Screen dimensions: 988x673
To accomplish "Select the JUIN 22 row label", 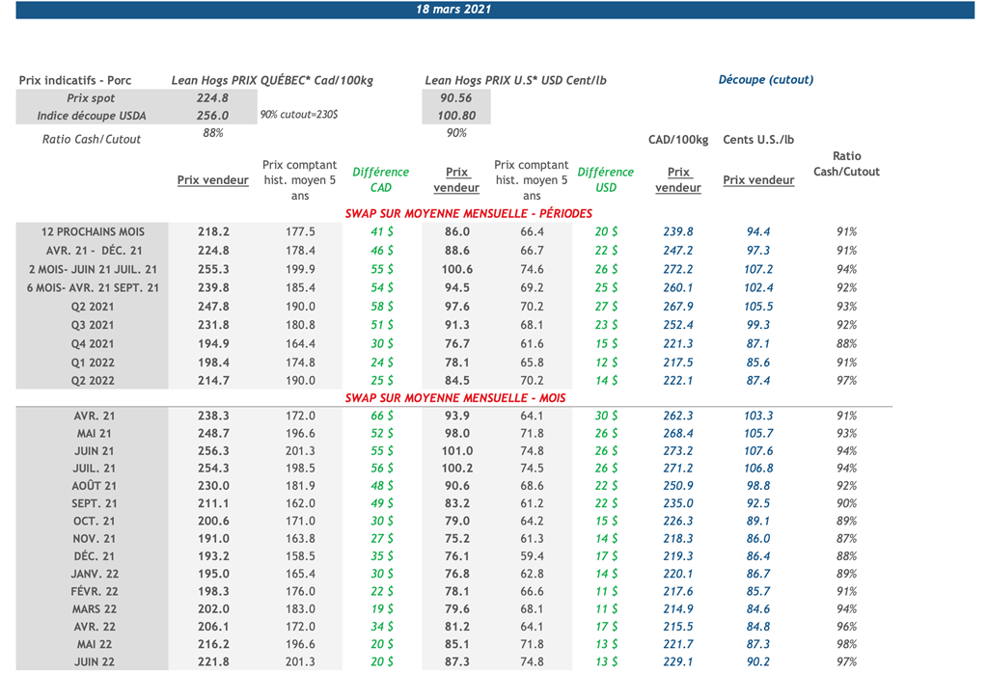I will coord(94,661).
